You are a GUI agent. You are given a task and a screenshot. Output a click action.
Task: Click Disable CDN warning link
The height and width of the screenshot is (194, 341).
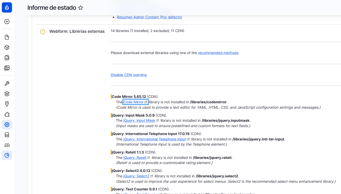coord(129,75)
